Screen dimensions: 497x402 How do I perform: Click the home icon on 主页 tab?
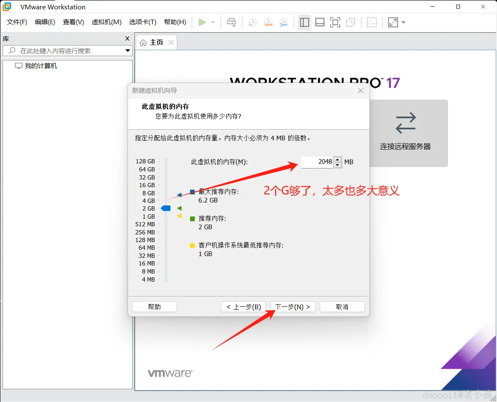click(143, 43)
